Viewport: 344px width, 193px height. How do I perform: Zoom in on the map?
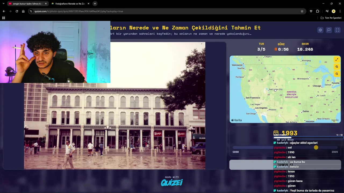[x=337, y=67]
